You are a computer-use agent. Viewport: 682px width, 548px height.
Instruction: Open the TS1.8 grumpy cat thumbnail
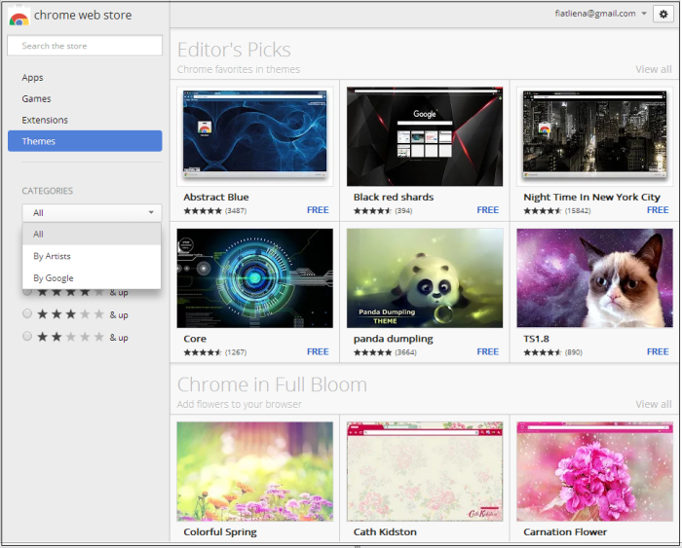(x=594, y=278)
